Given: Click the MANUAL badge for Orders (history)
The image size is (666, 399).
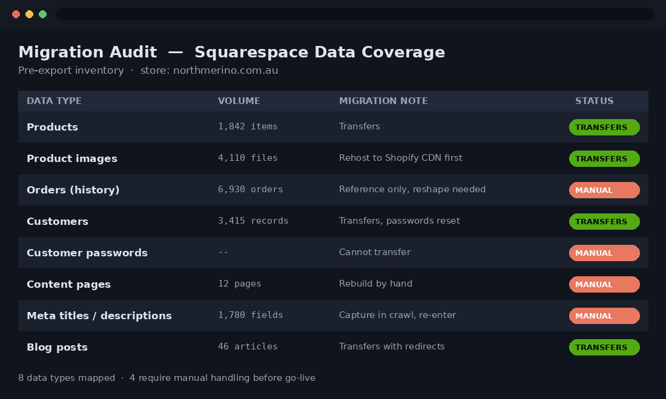Looking at the screenshot, I should (x=604, y=190).
